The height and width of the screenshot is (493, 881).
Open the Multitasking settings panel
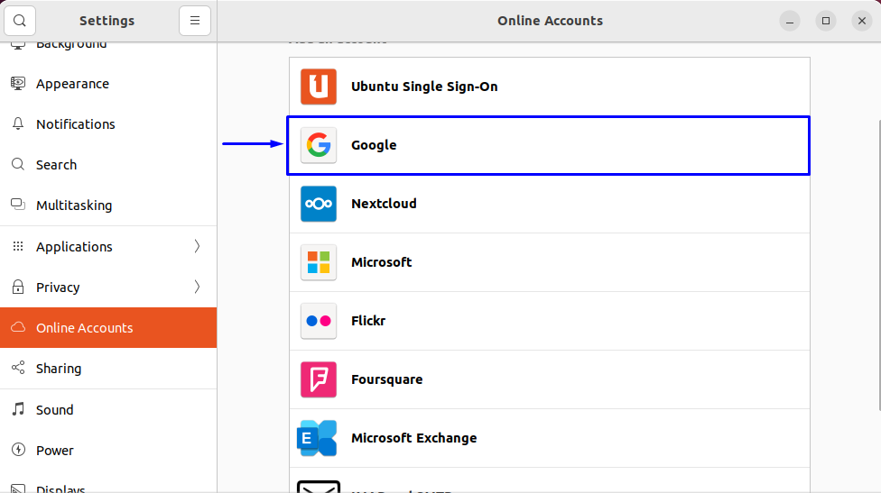click(x=108, y=205)
